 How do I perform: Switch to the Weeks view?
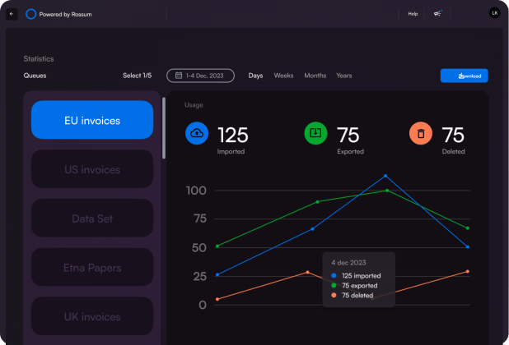(283, 76)
